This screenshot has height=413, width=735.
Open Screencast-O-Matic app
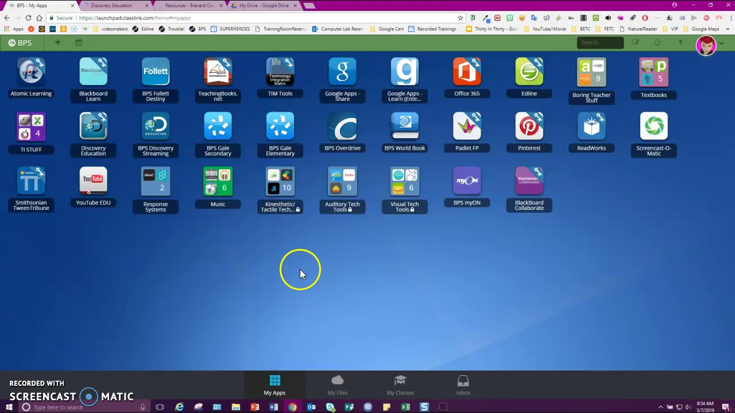pyautogui.click(x=653, y=126)
